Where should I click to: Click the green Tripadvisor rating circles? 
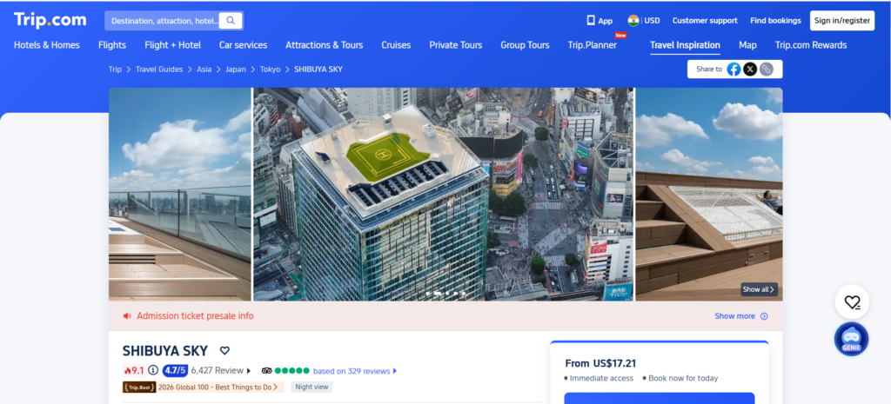[x=292, y=371]
